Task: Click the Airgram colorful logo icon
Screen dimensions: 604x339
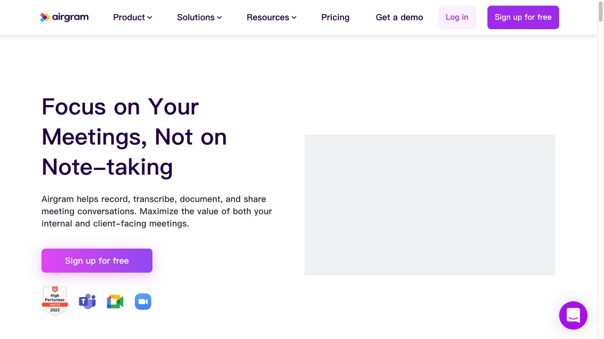Action: pos(45,17)
